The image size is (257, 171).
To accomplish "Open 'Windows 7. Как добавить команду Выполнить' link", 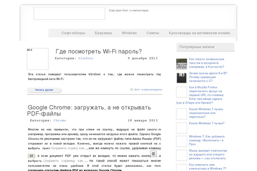I will pos(207,140).
